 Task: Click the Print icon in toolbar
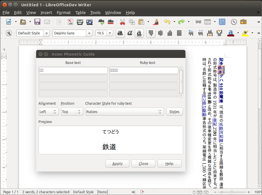point(80,22)
